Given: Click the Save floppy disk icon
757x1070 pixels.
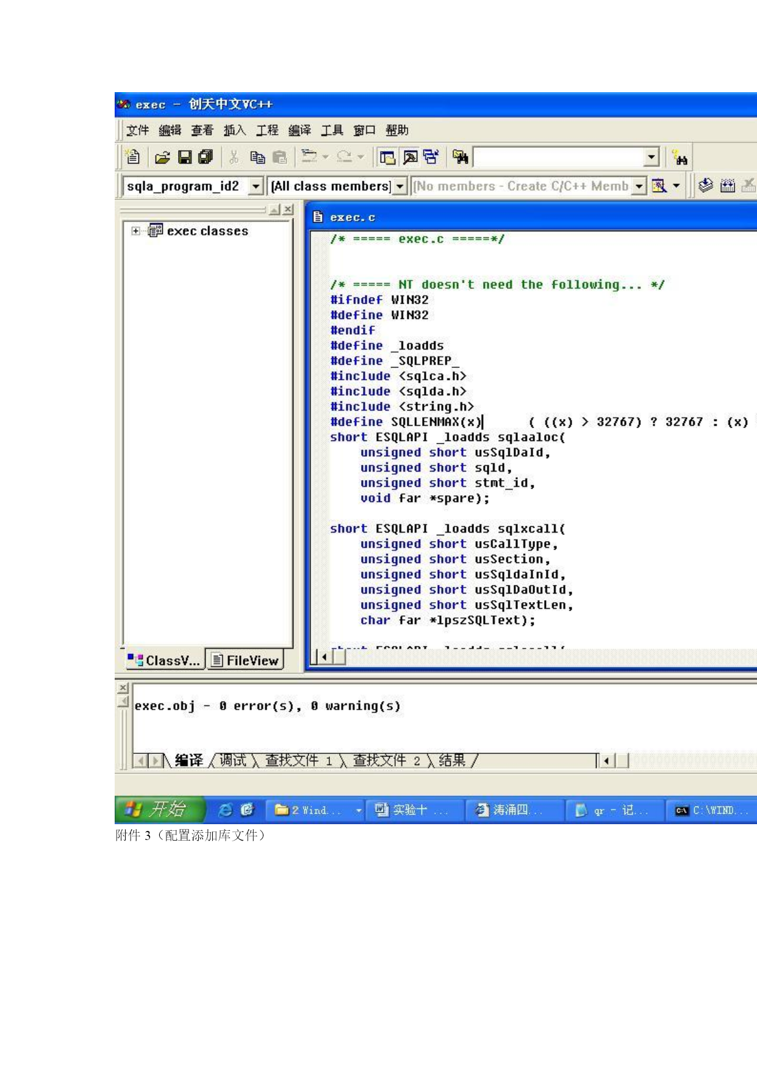Looking at the screenshot, I should pos(184,158).
